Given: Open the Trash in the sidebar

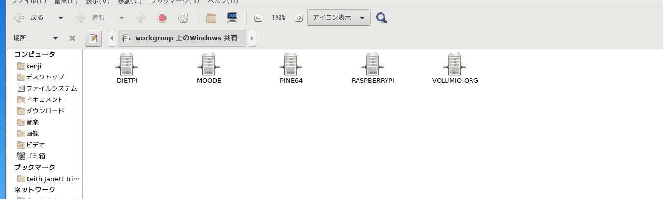Looking at the screenshot, I should pyautogui.click(x=35, y=156).
